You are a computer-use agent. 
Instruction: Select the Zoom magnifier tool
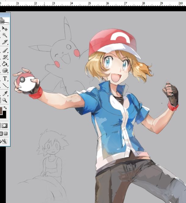click(x=5, y=100)
